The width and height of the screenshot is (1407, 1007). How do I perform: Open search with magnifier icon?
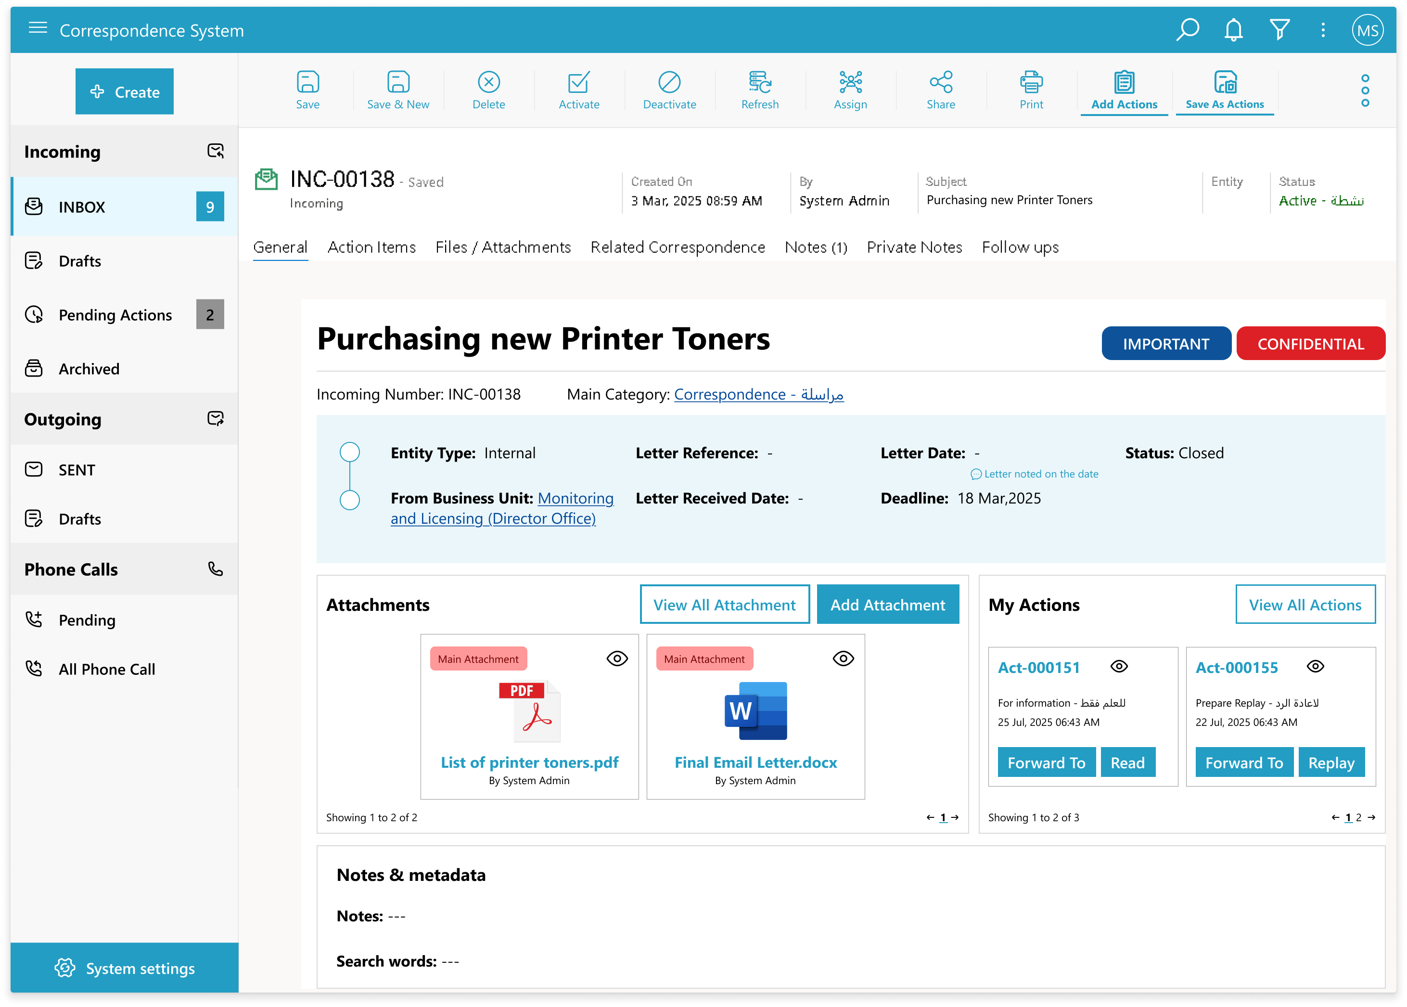click(1187, 30)
